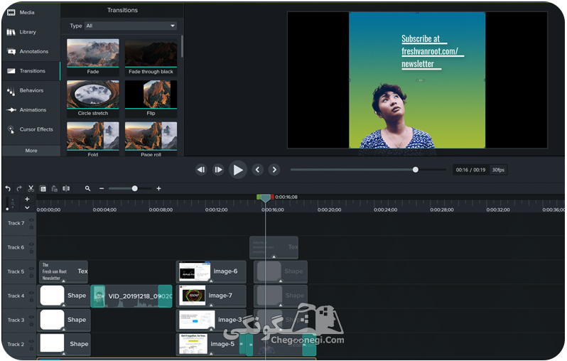Lock Track 5

tap(31, 275)
